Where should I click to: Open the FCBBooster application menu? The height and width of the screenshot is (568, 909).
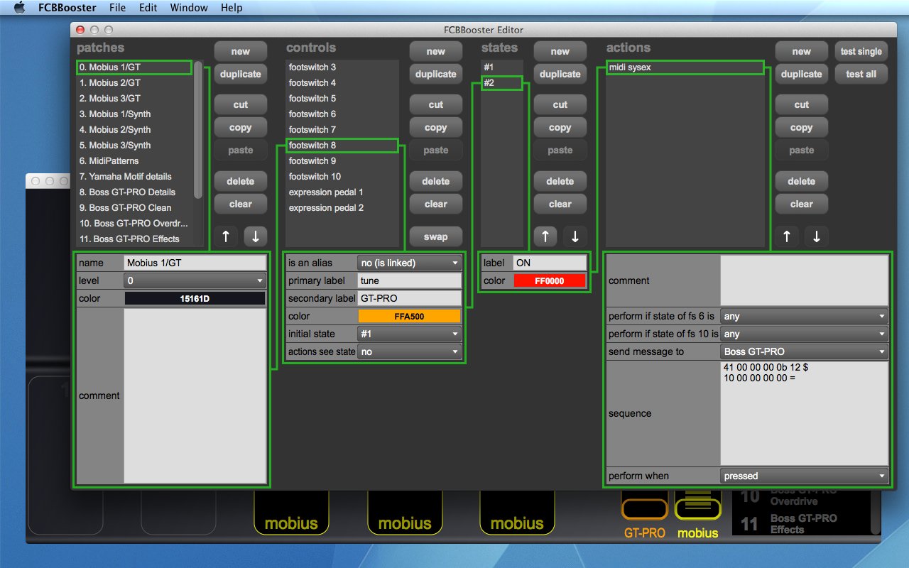tap(67, 8)
